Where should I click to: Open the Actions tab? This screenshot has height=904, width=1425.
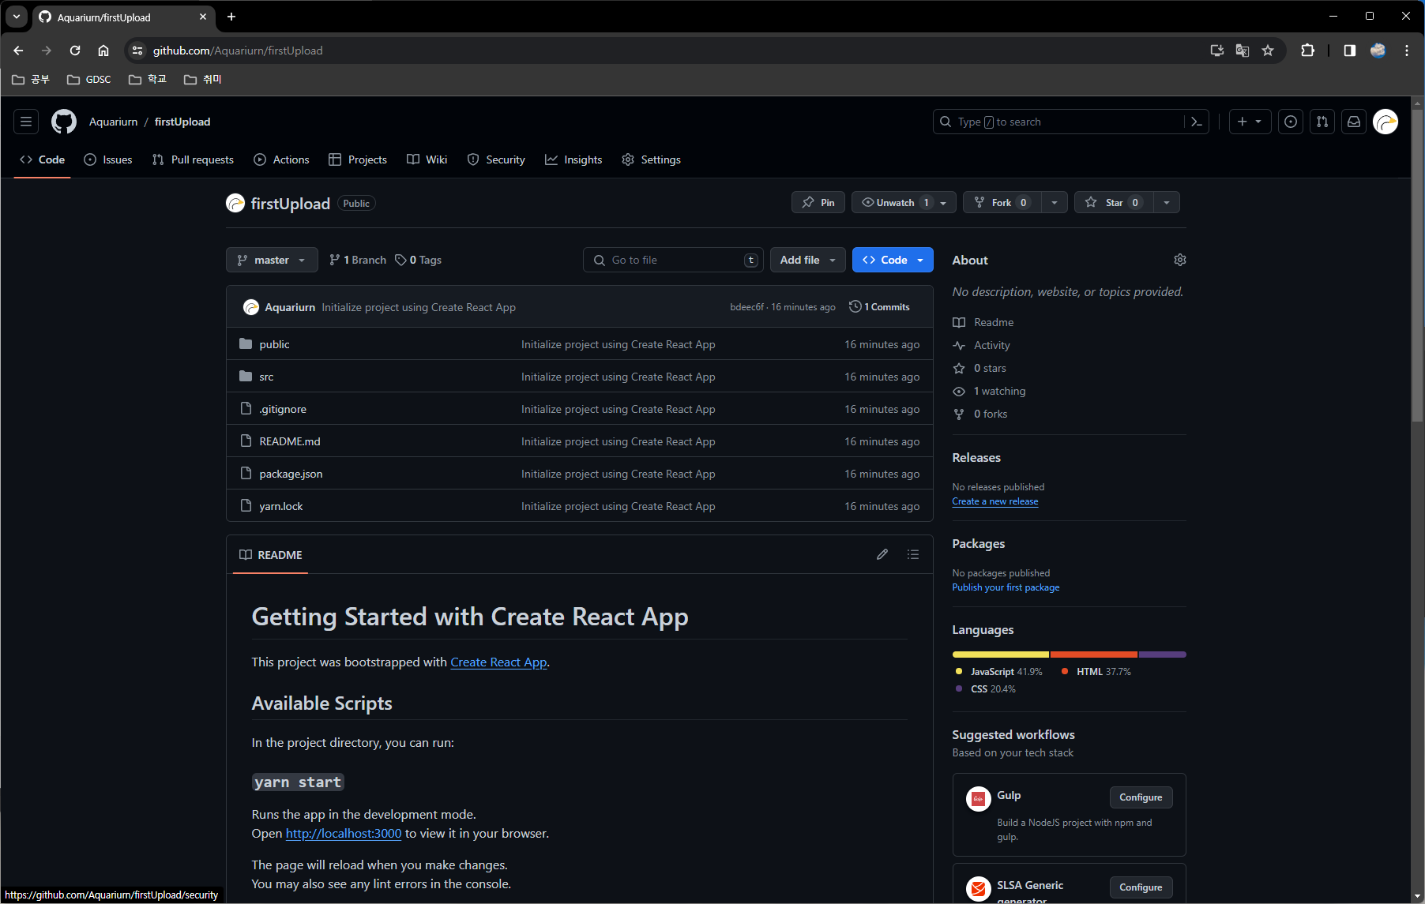281,159
